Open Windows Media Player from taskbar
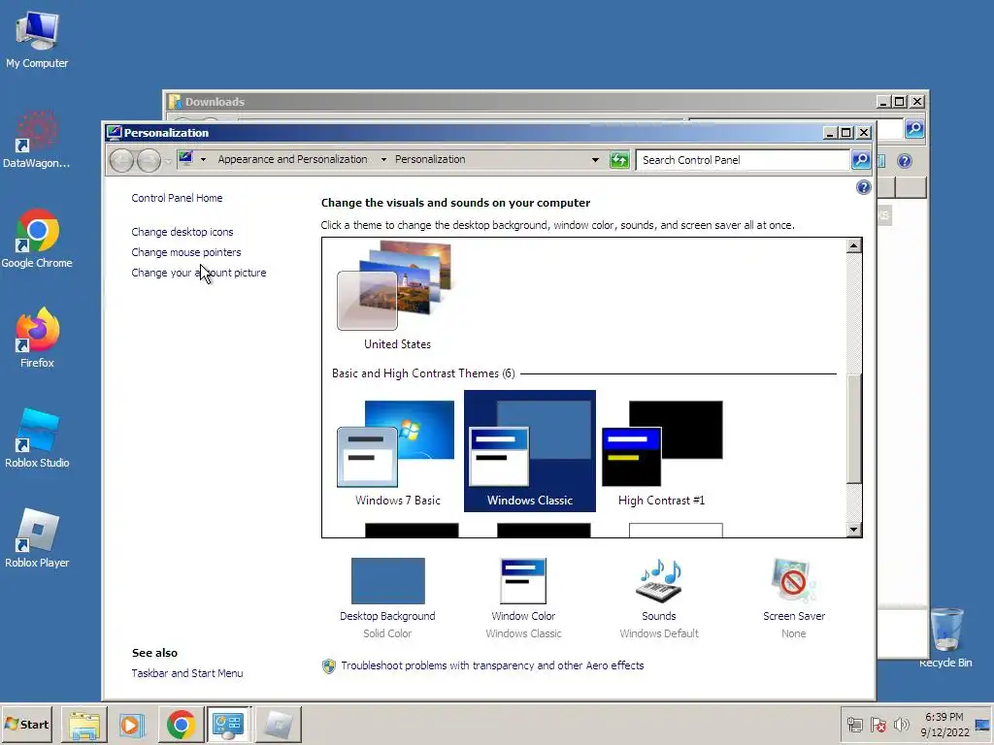Image resolution: width=994 pixels, height=745 pixels. click(132, 724)
